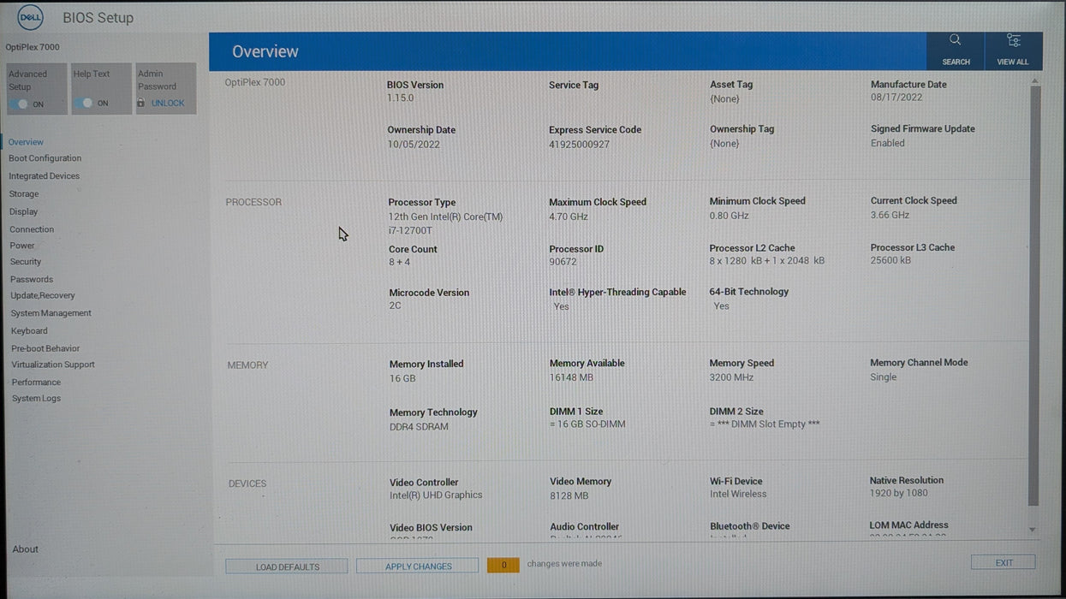Open Passwords settings
This screenshot has height=599, width=1066.
tap(32, 279)
